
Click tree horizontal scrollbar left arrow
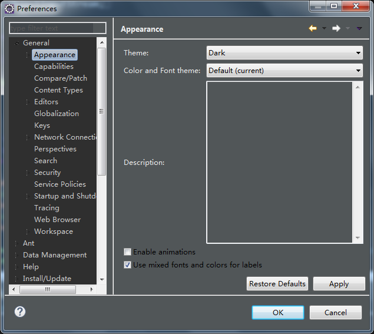click(14, 289)
